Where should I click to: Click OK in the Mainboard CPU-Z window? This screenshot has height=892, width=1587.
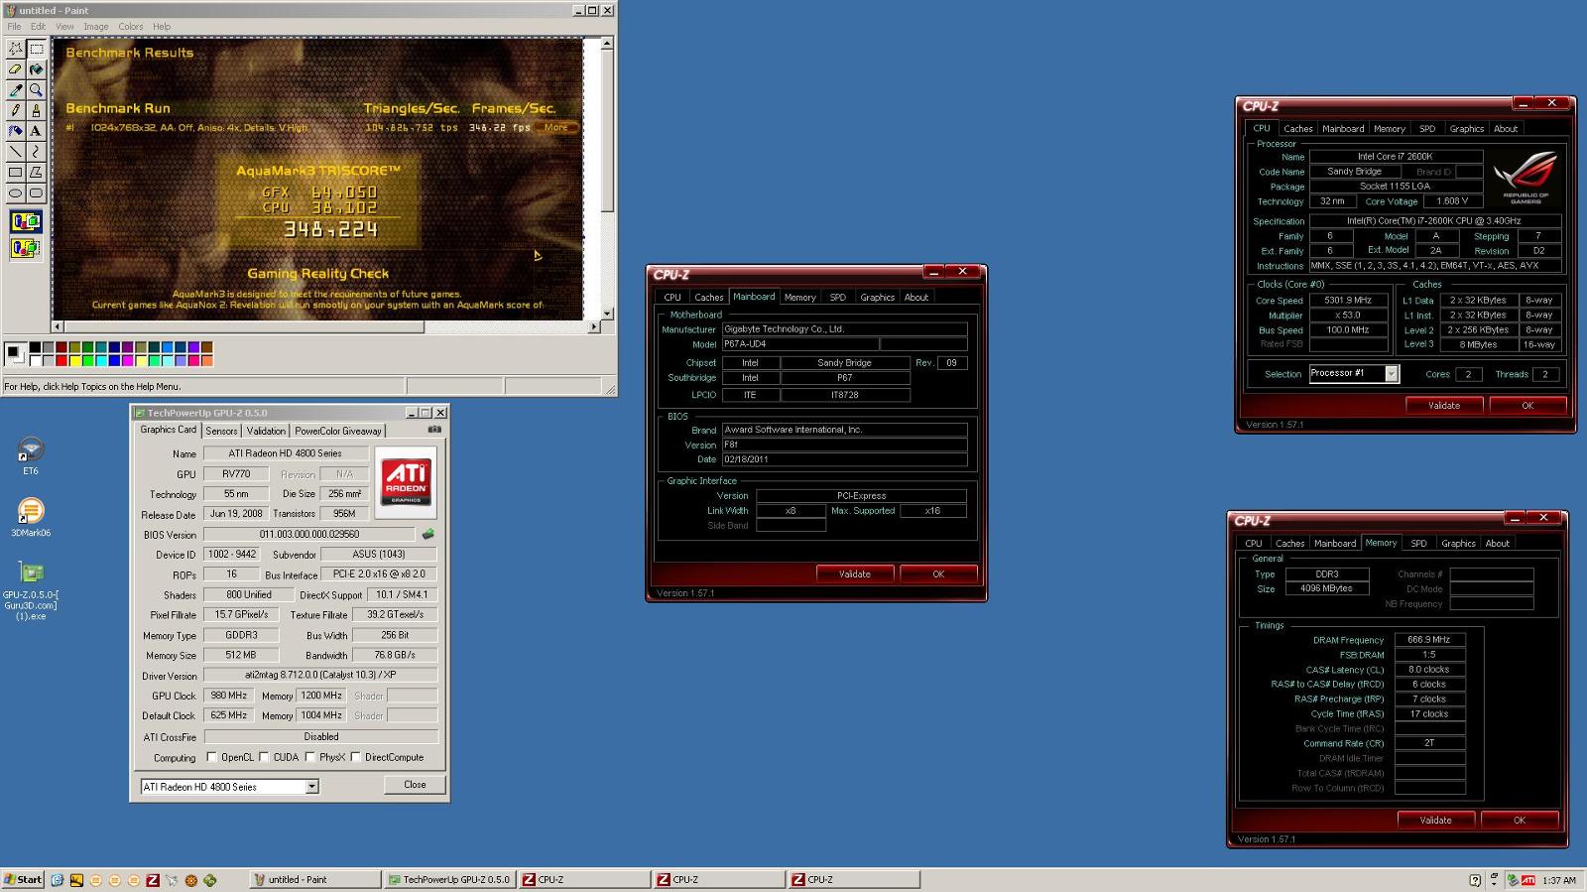938,573
